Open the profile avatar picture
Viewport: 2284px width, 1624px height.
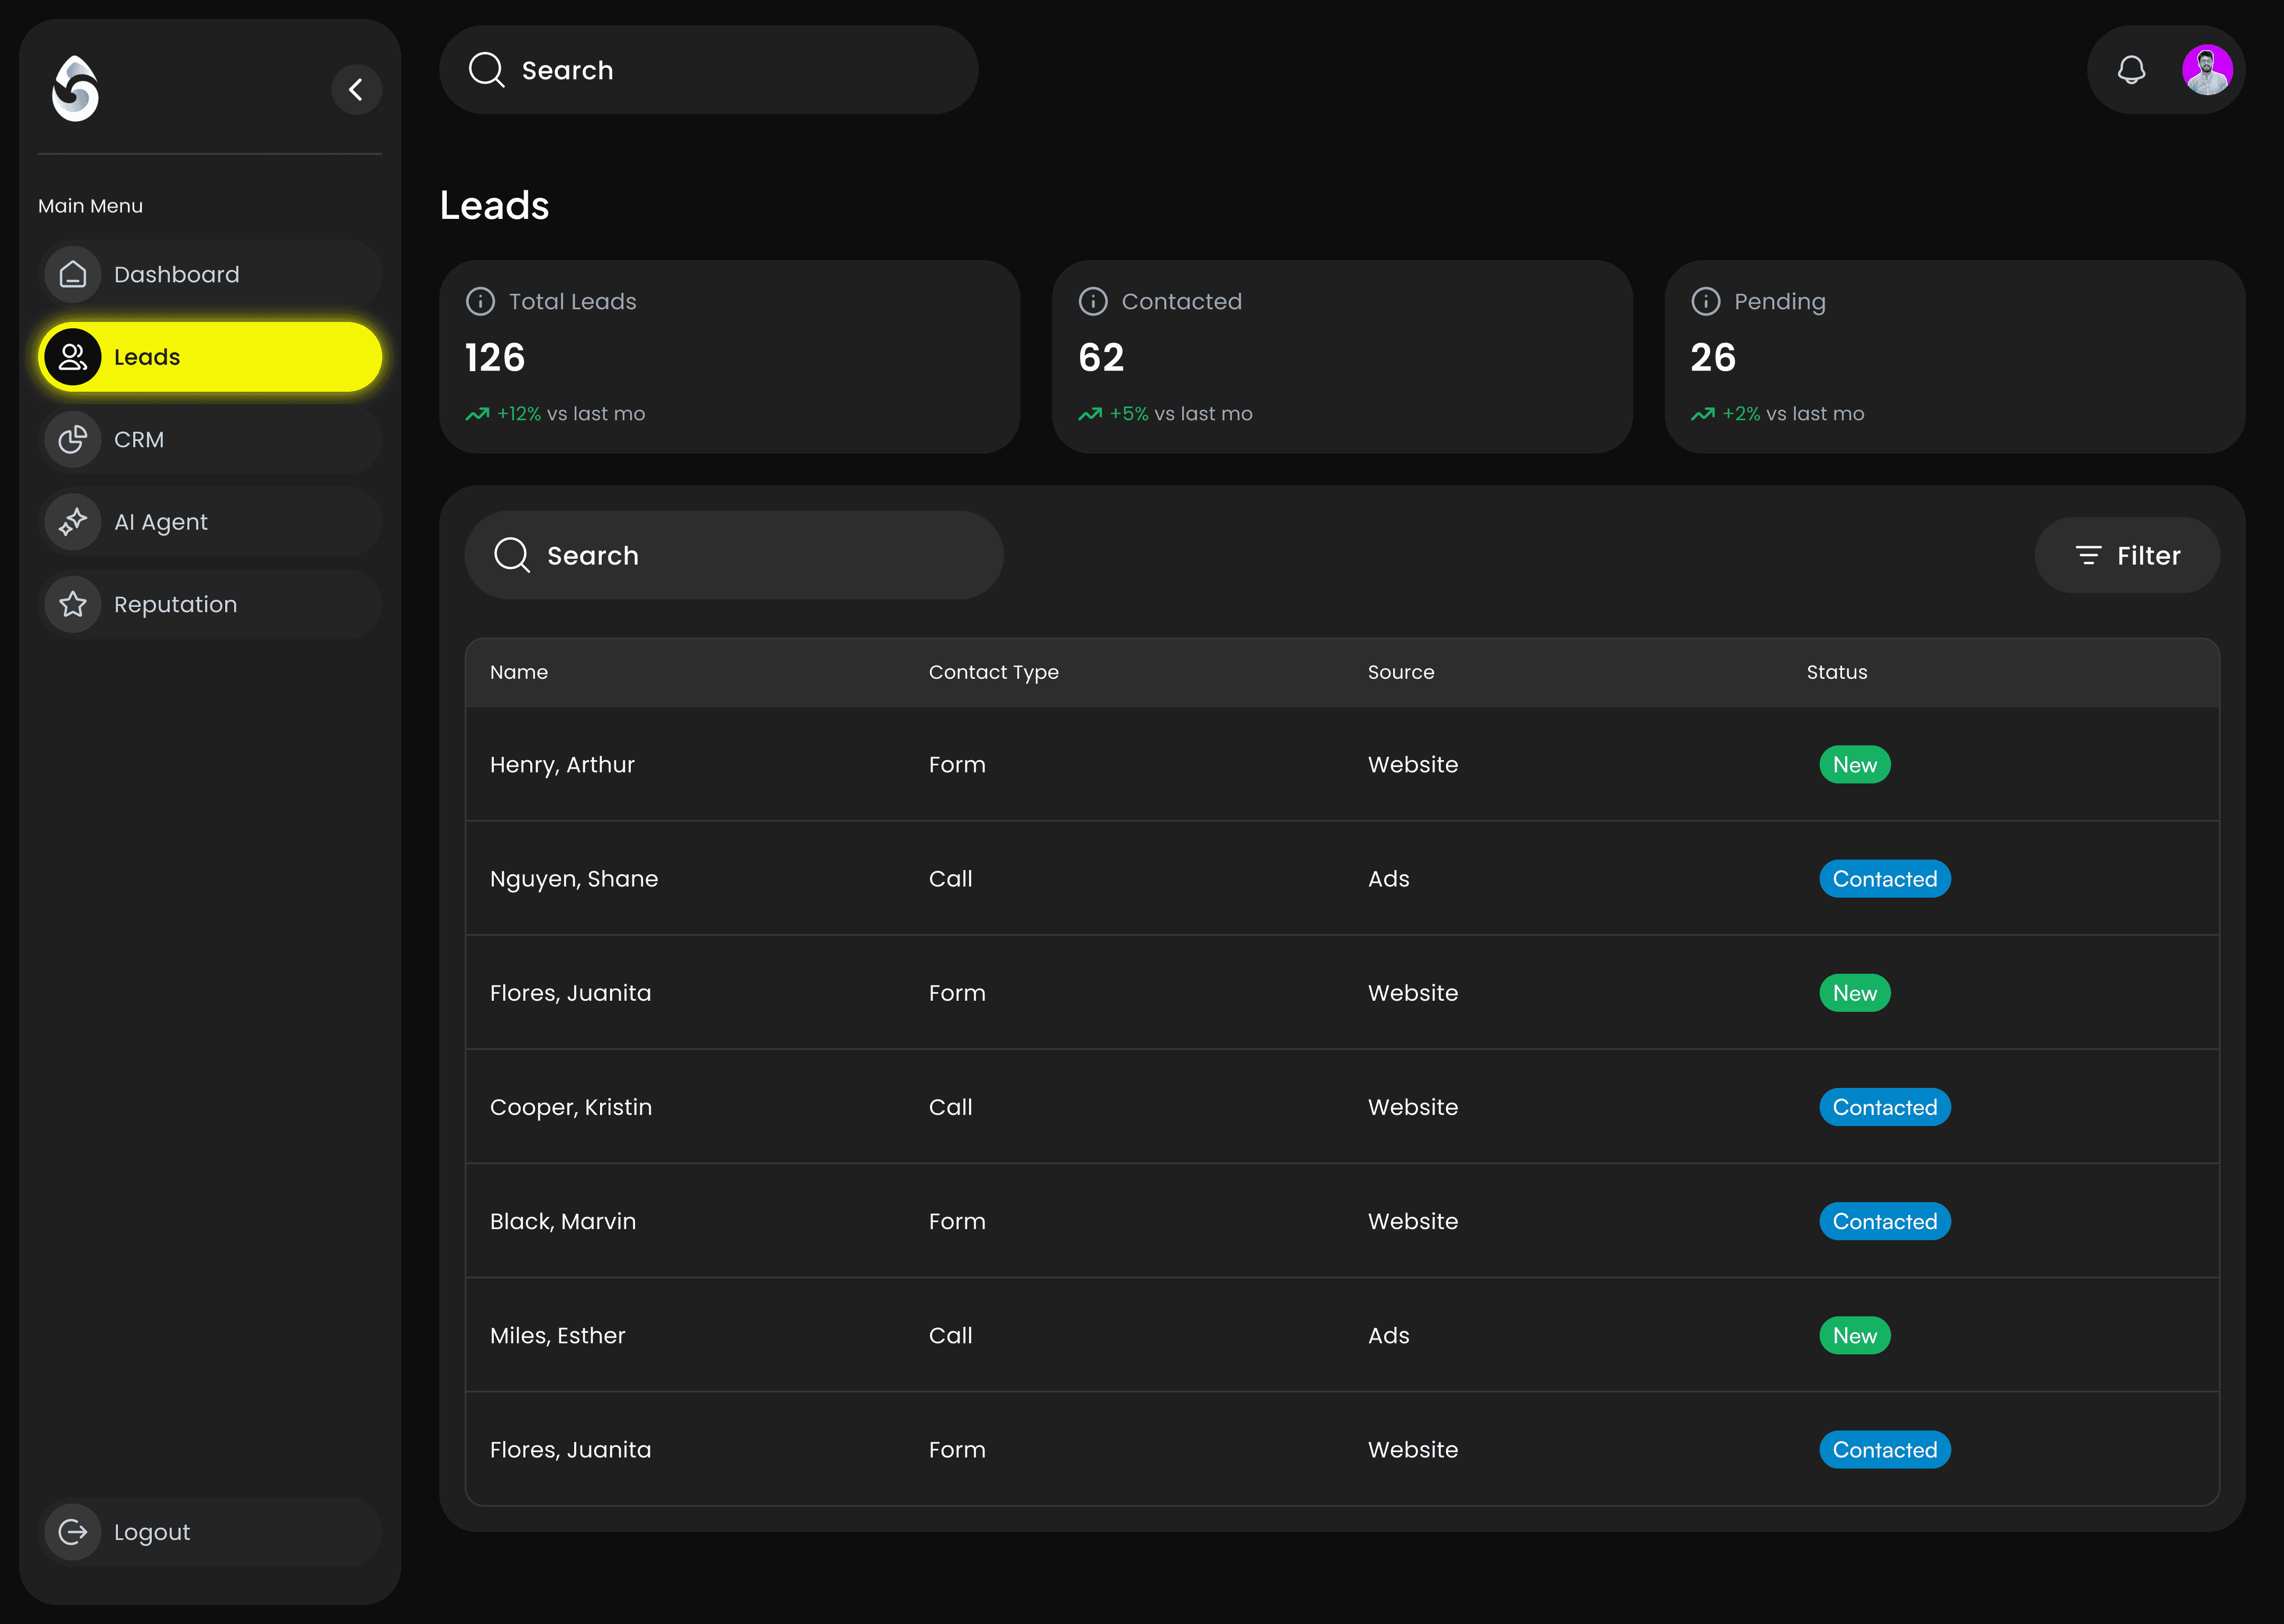tap(2208, 69)
